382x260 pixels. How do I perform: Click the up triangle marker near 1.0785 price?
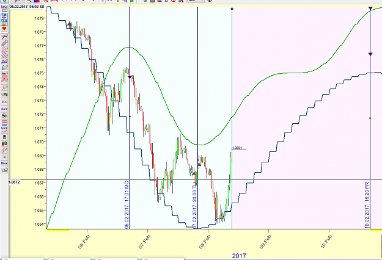tap(69, 24)
